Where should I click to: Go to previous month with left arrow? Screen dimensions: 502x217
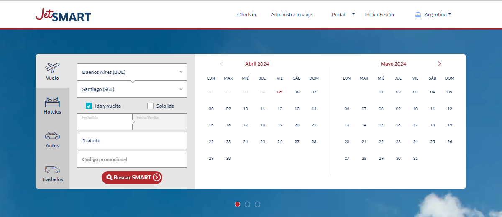tap(222, 64)
